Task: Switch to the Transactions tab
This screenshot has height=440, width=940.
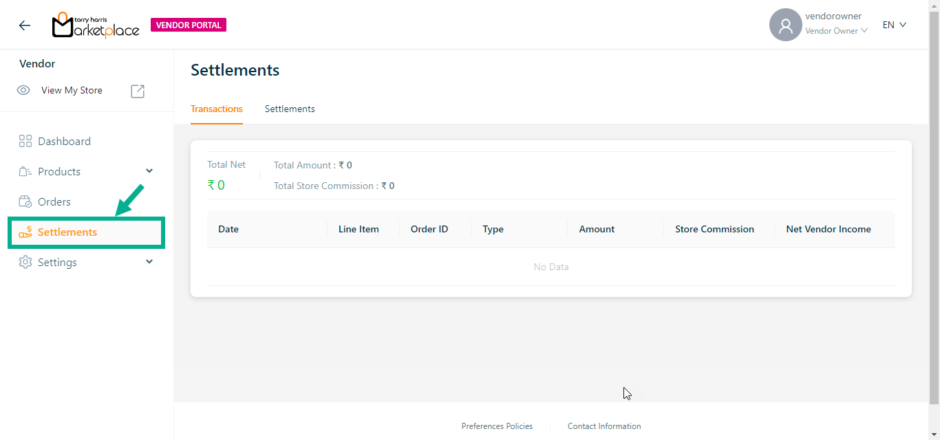Action: [217, 109]
